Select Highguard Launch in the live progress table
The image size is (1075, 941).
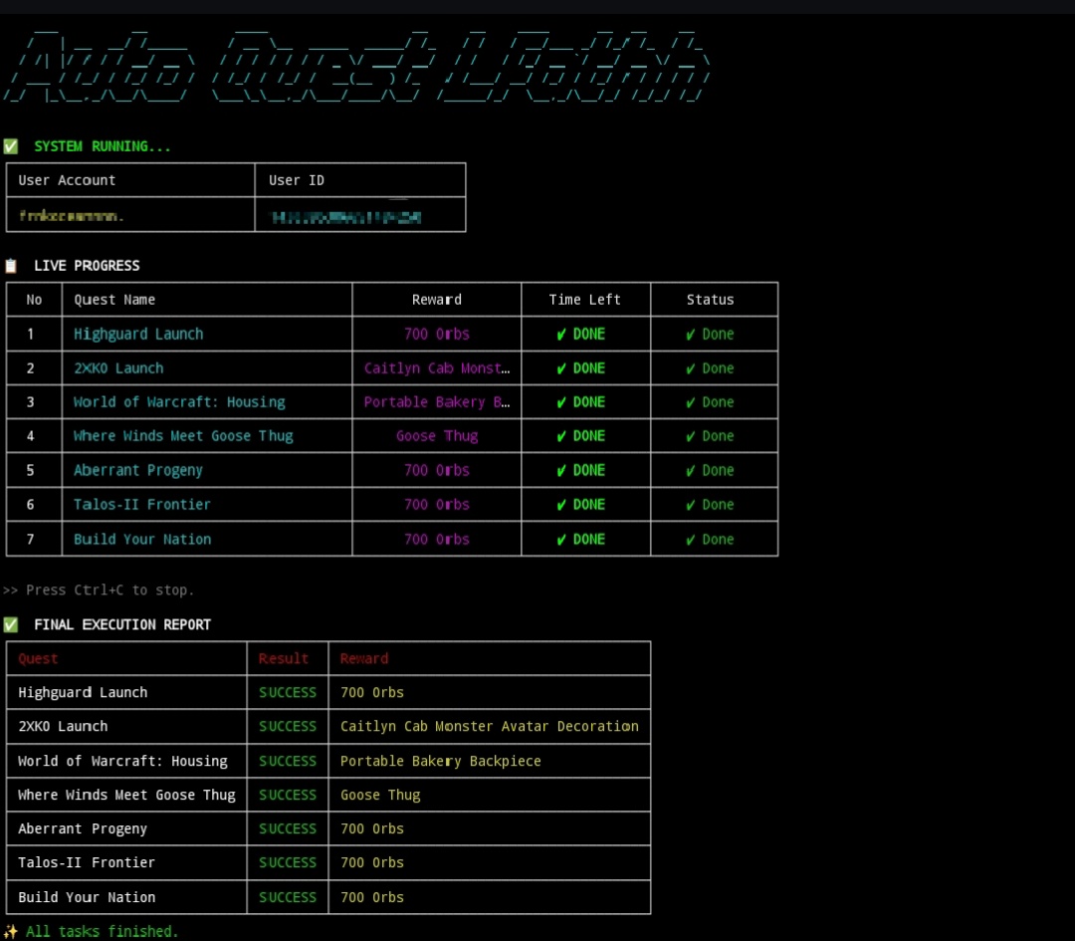tap(138, 334)
